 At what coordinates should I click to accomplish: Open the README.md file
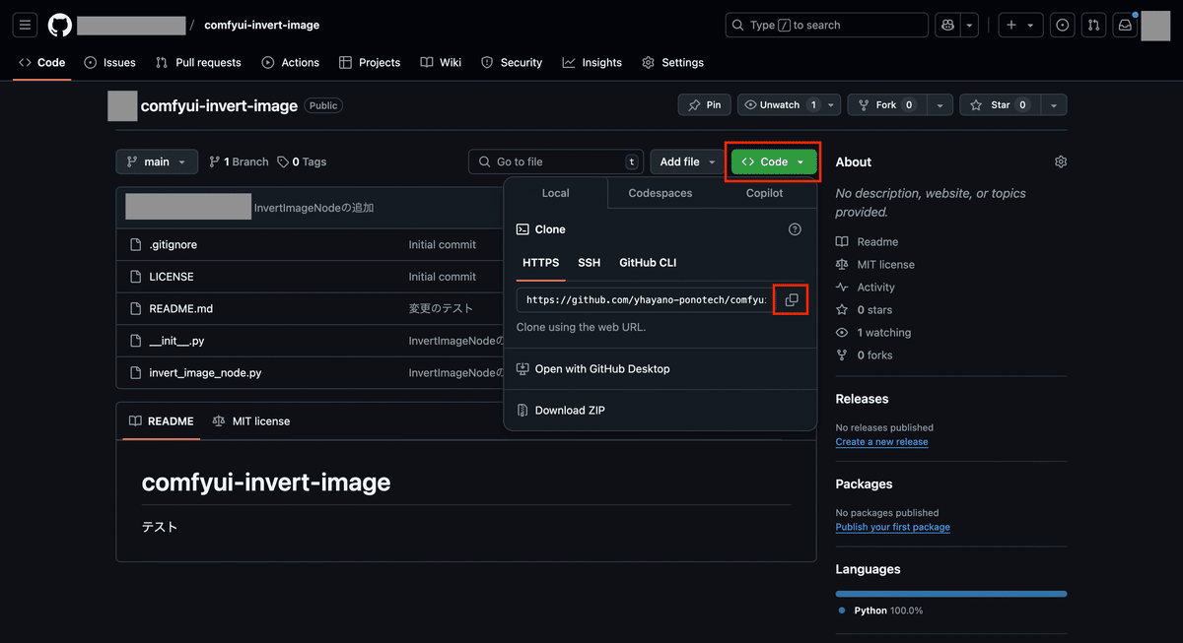[x=181, y=308]
